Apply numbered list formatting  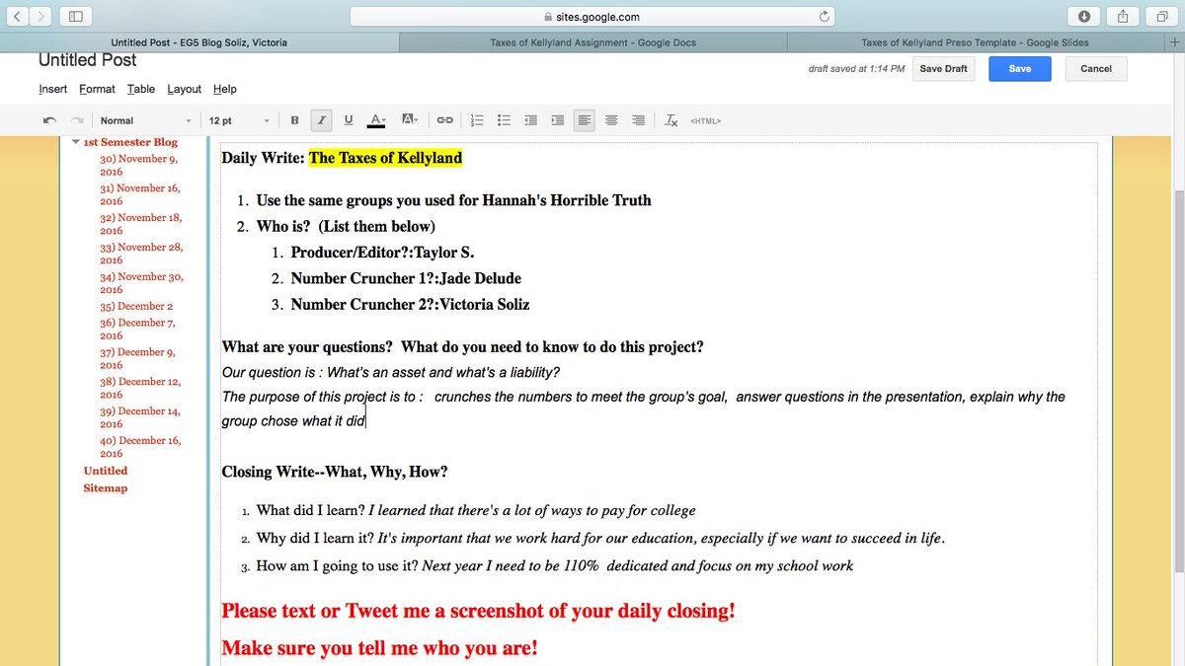[477, 120]
